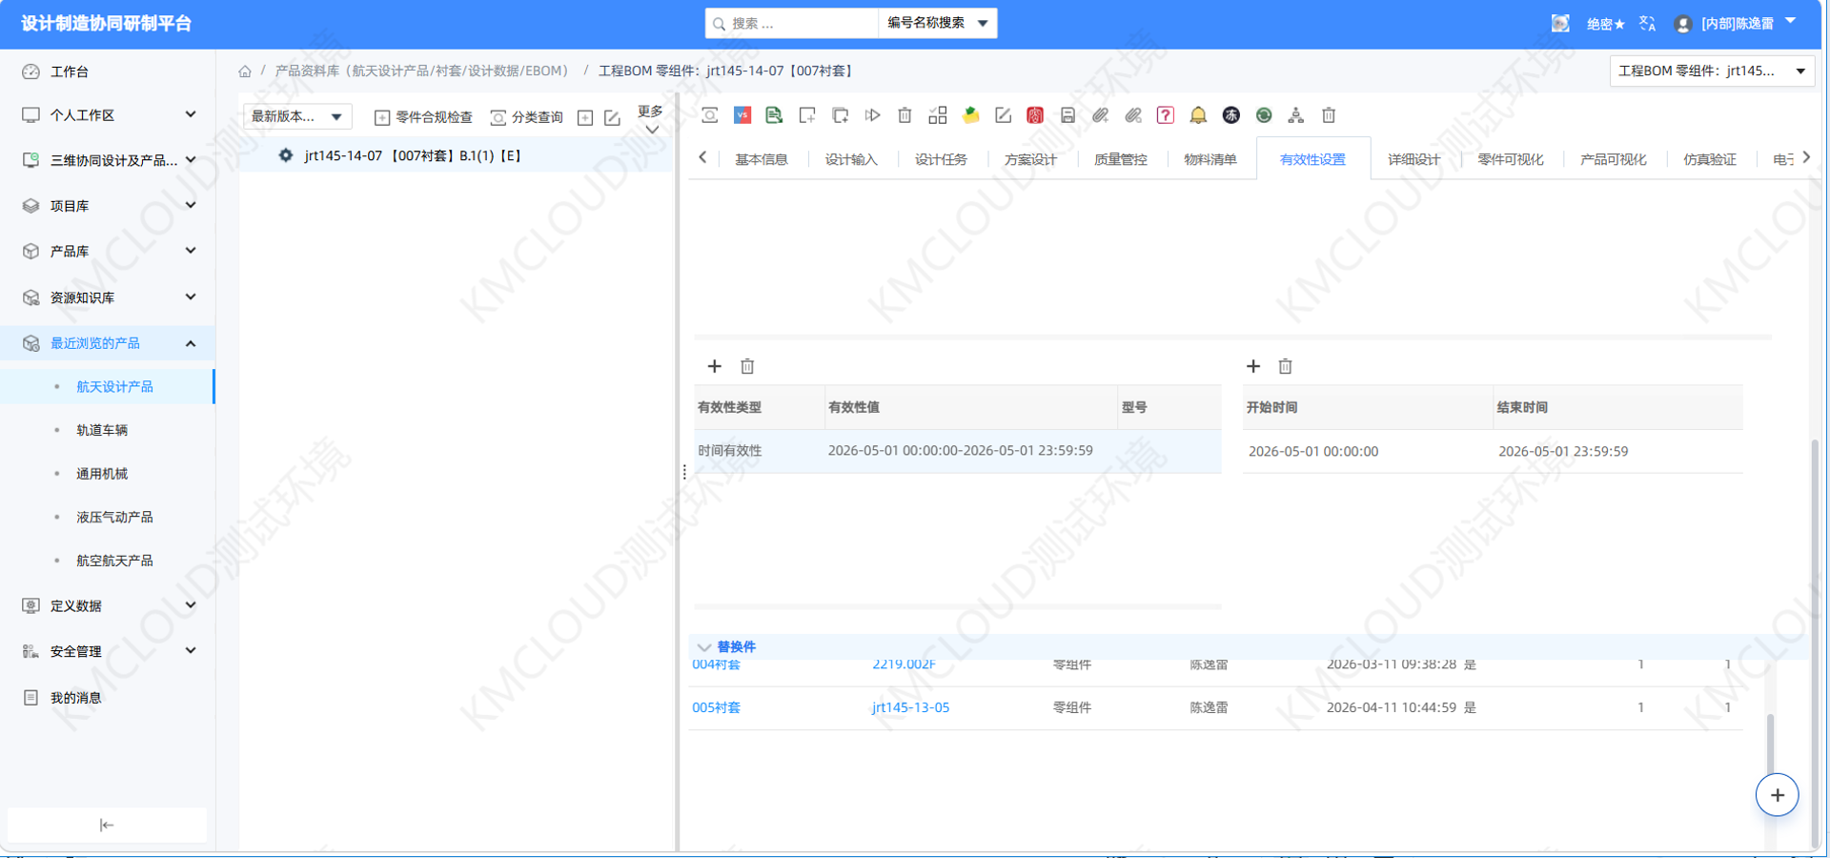Image resolution: width=1830 pixels, height=858 pixels.
Task: Expand the 项目库 sidebar section
Action: coord(191,205)
